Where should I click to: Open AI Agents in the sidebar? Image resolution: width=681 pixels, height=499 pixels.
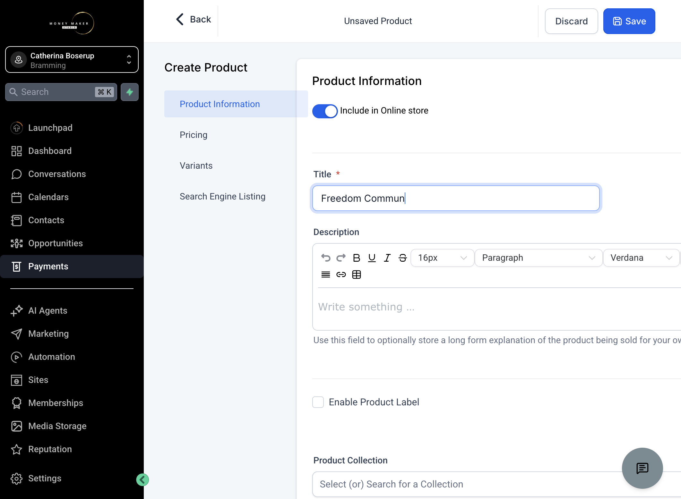pos(72,310)
